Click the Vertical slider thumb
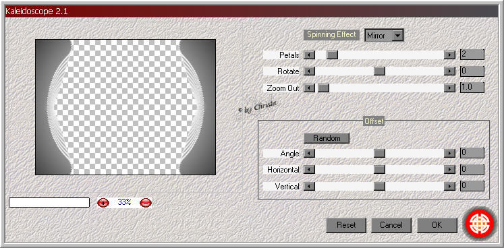 [379, 186]
